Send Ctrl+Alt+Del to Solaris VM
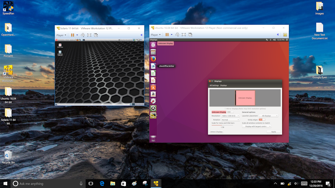 (x=82, y=35)
